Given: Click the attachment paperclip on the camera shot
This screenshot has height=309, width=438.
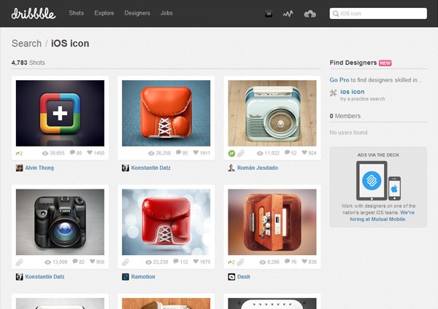Looking at the screenshot, I should point(19,262).
